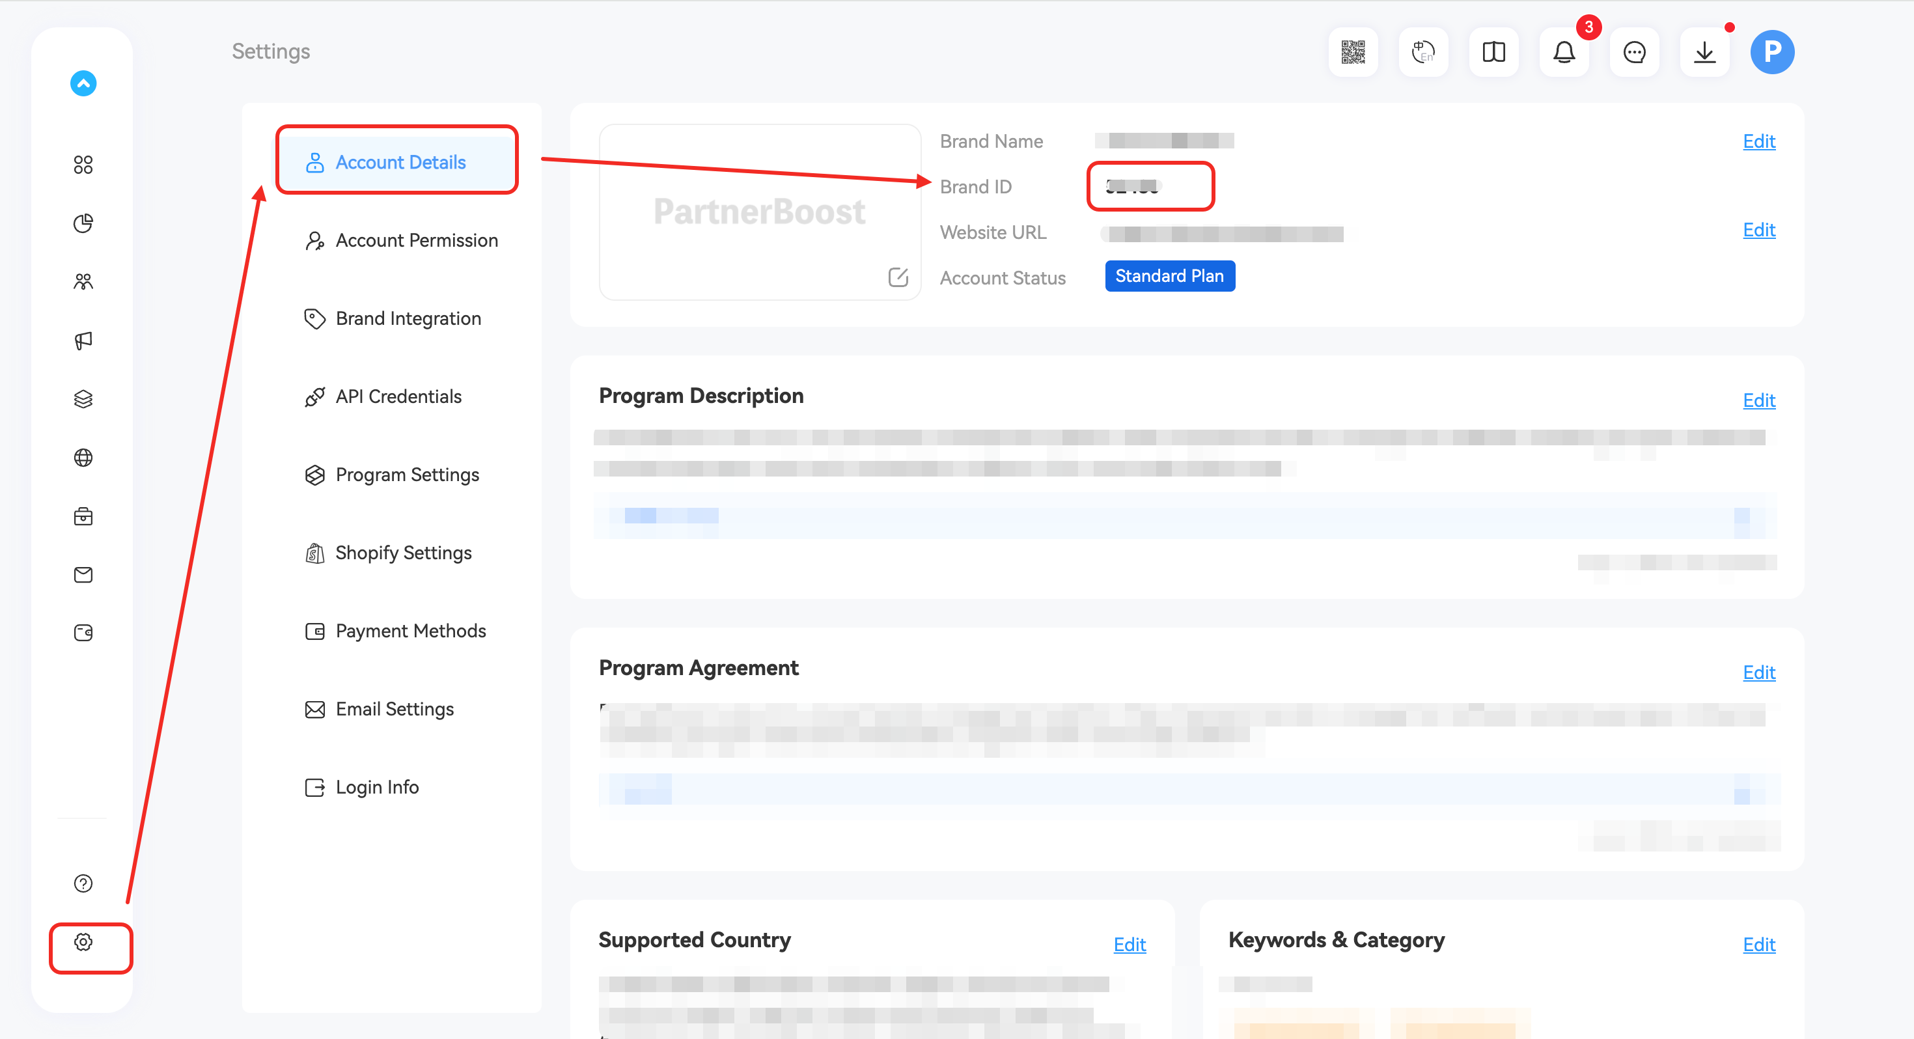Open the settings gear in sidebar
1914x1039 pixels.
point(83,943)
